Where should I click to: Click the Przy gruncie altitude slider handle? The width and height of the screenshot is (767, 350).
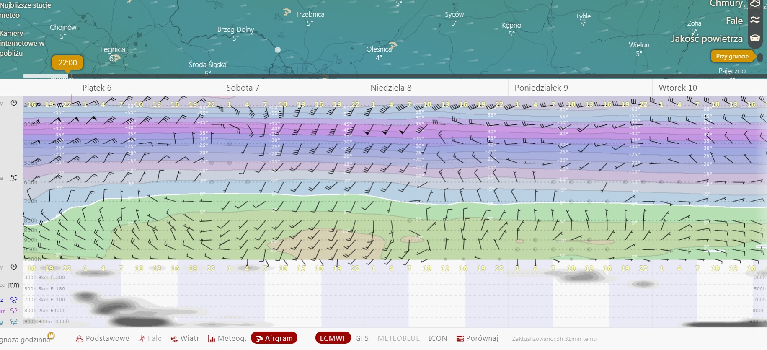click(760, 57)
